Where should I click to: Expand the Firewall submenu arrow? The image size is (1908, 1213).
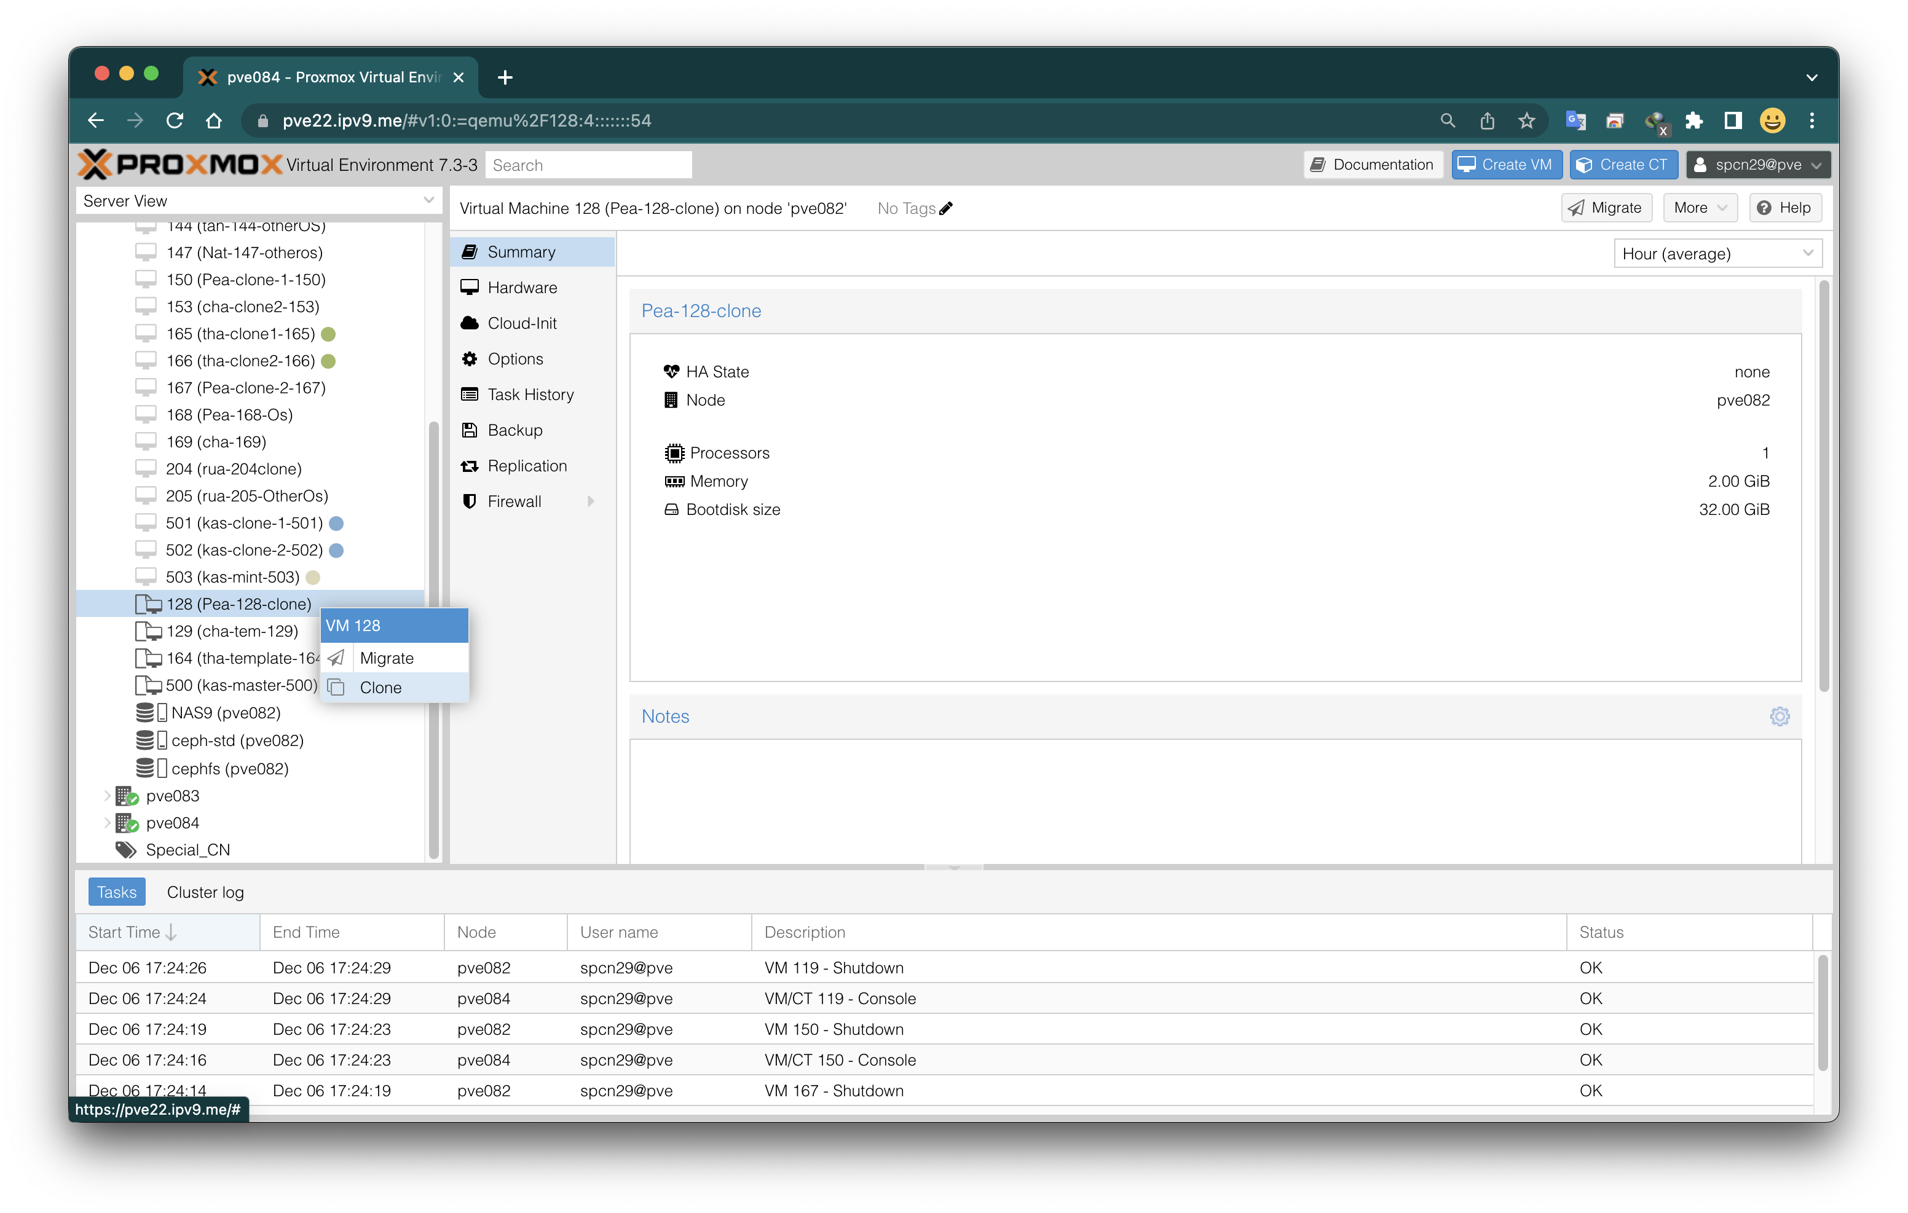coord(591,501)
